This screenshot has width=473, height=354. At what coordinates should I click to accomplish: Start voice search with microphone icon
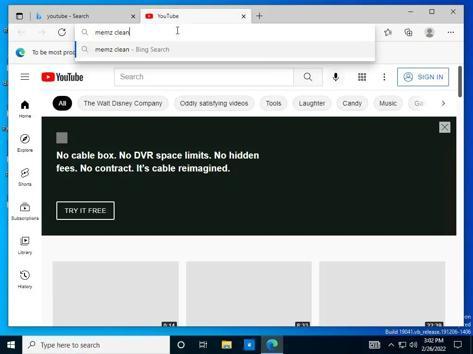click(x=335, y=77)
